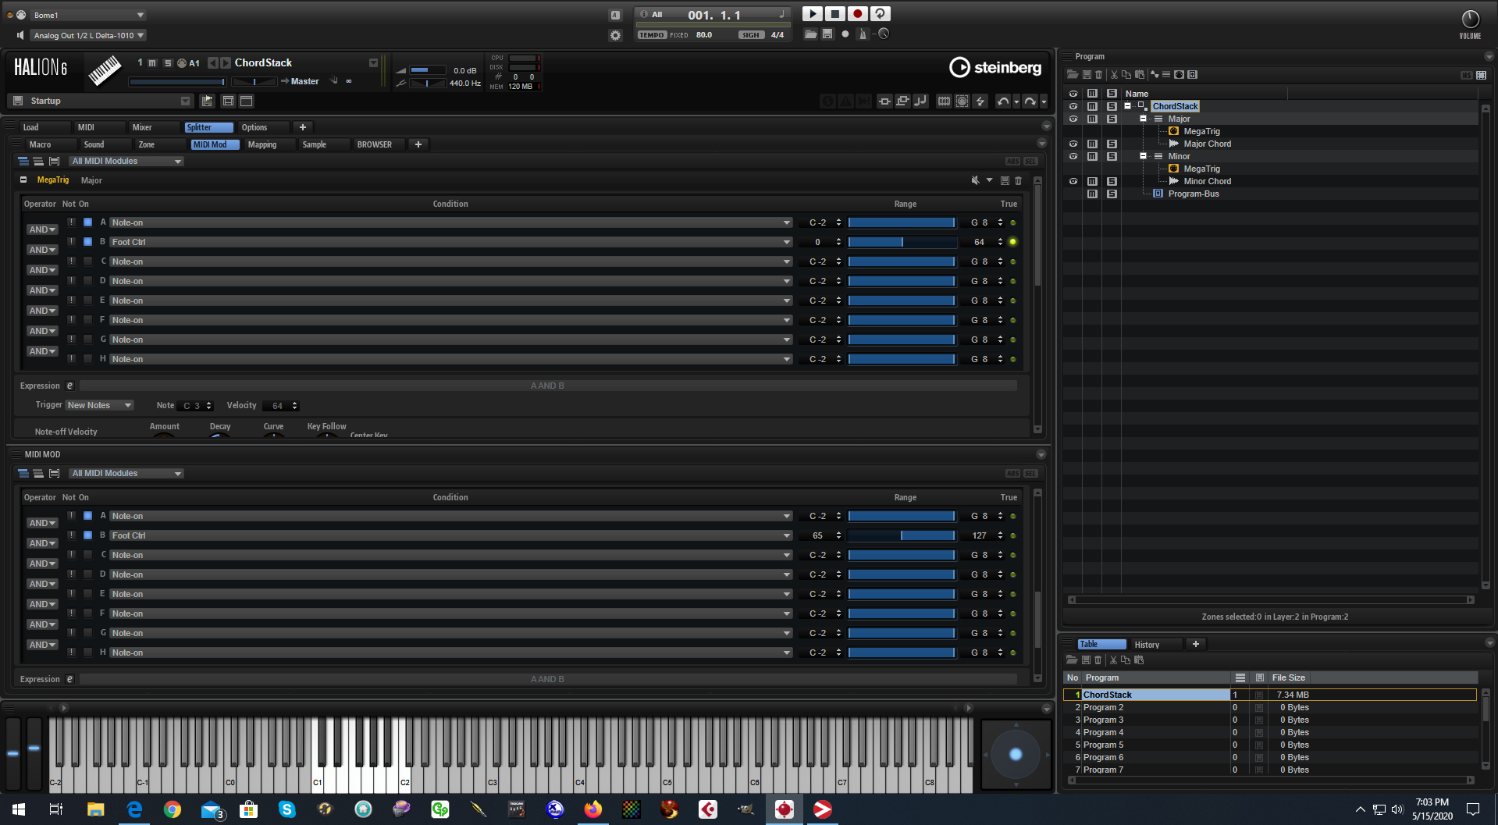Load next program with right arrow
The width and height of the screenshot is (1498, 825).
click(226, 62)
